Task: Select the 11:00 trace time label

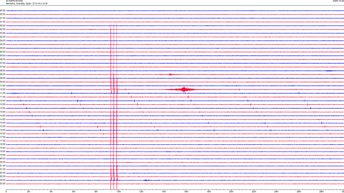Action: [x=3, y=93]
